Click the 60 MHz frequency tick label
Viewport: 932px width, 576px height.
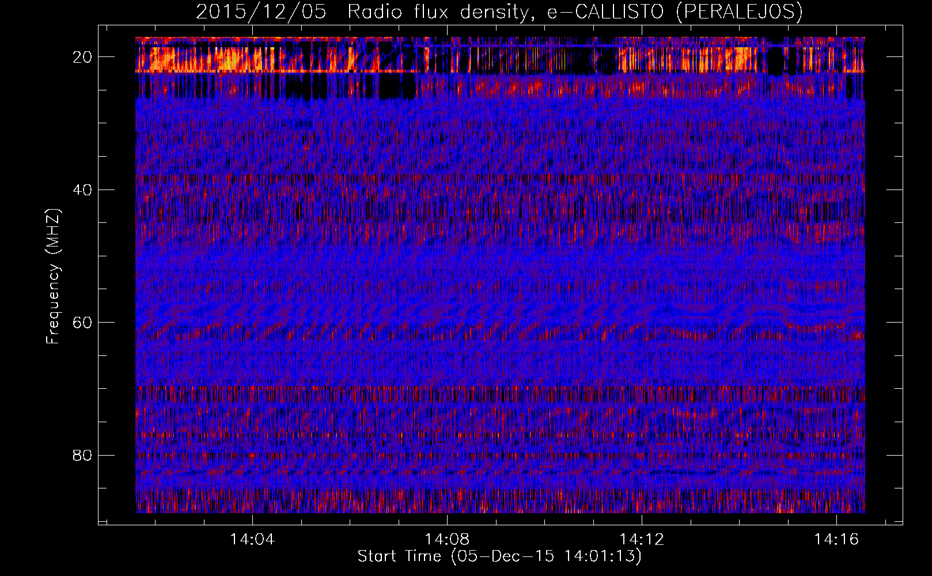pos(82,323)
